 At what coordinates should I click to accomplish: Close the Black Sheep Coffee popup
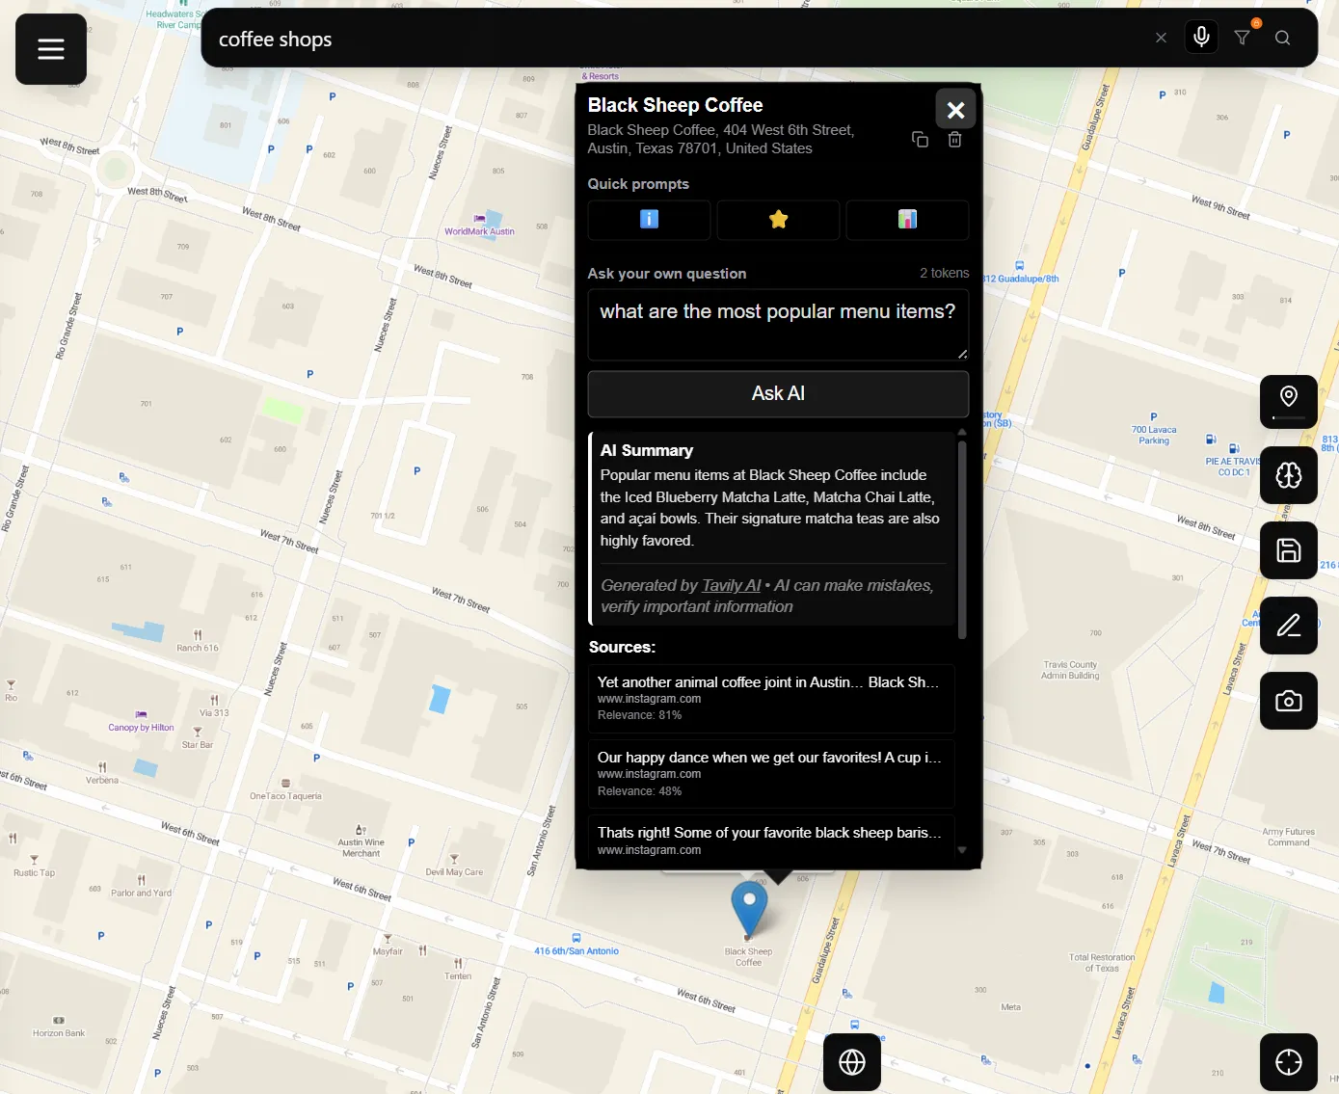(955, 110)
